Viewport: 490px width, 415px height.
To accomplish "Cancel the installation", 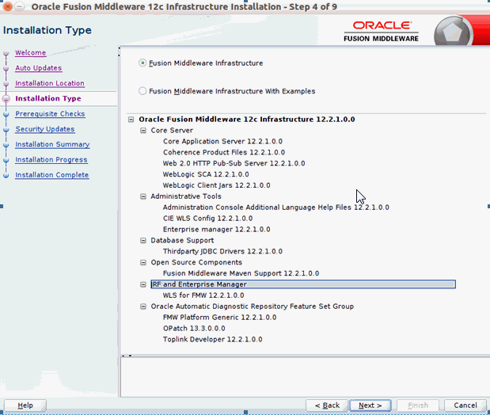I will 465,405.
